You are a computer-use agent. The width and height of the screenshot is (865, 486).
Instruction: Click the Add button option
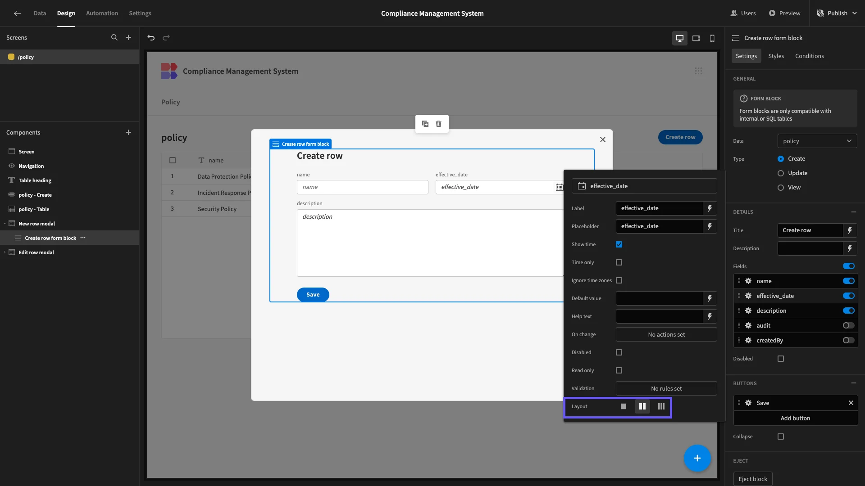(x=795, y=418)
